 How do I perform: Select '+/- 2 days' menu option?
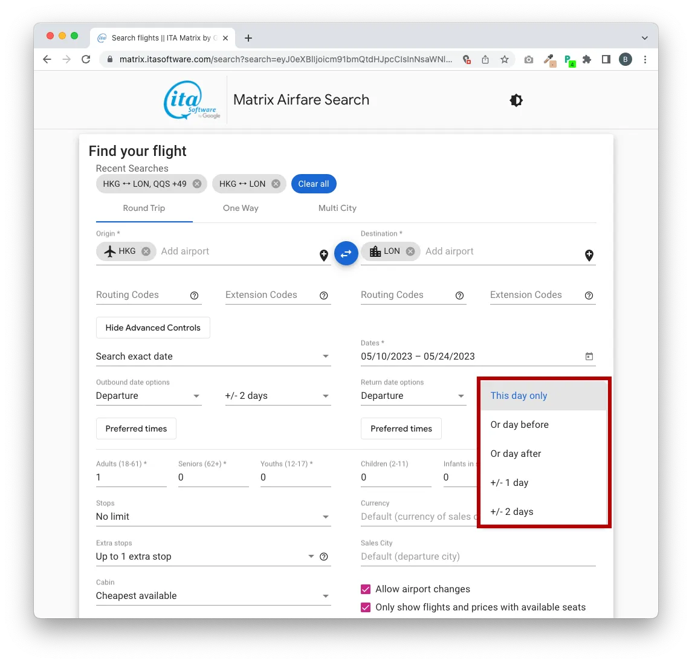click(x=544, y=511)
